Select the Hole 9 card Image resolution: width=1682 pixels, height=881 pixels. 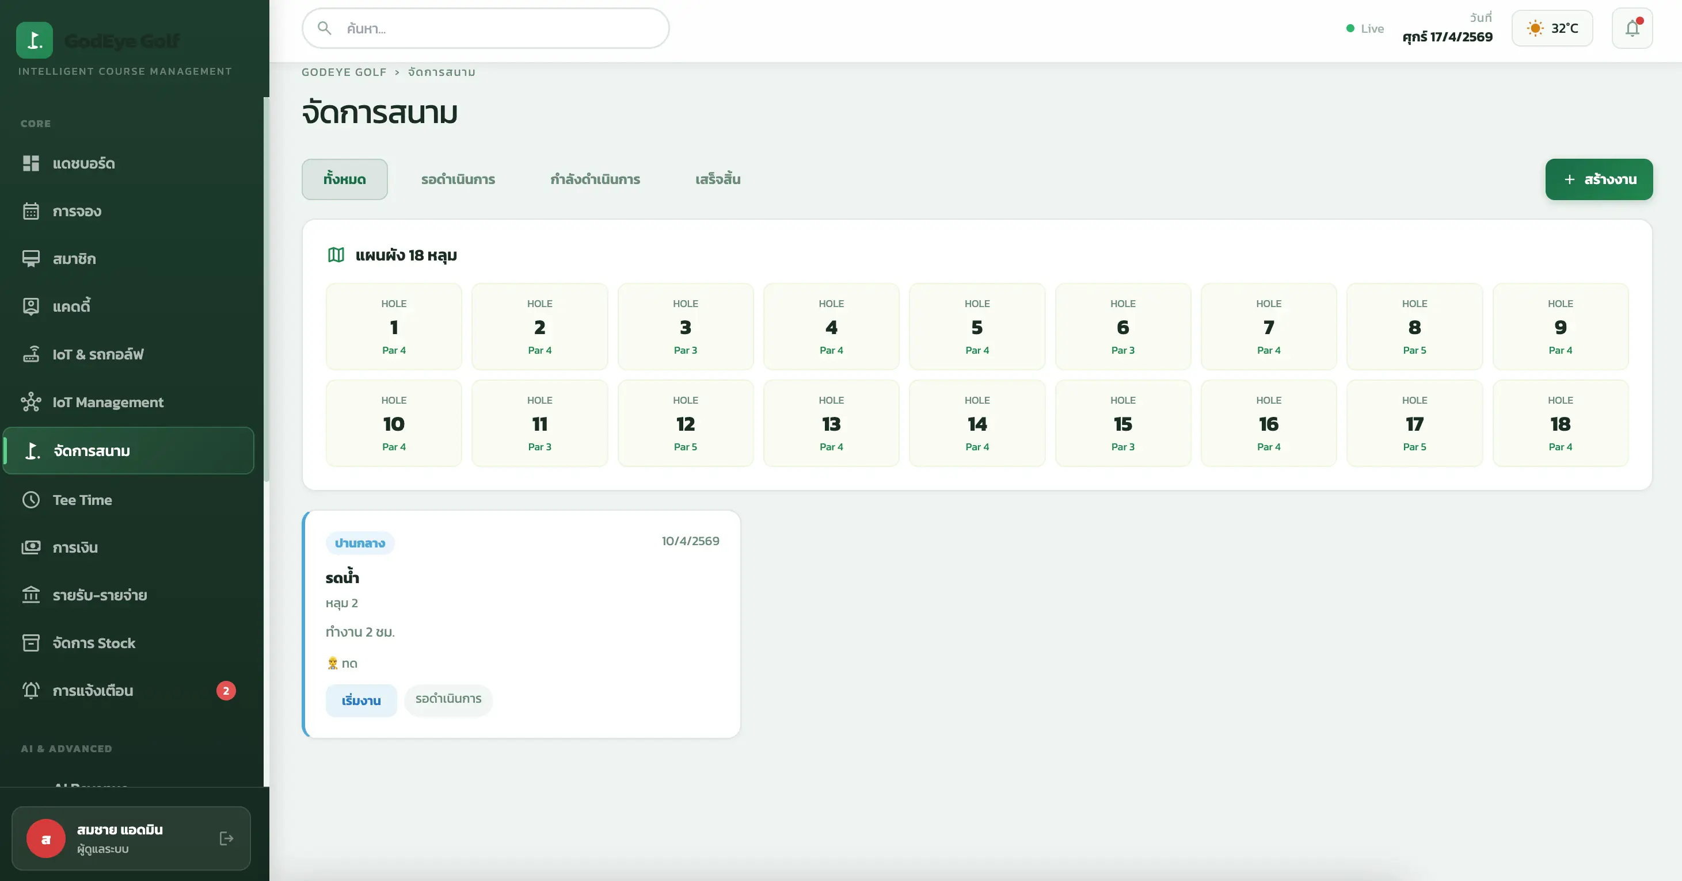(x=1561, y=326)
